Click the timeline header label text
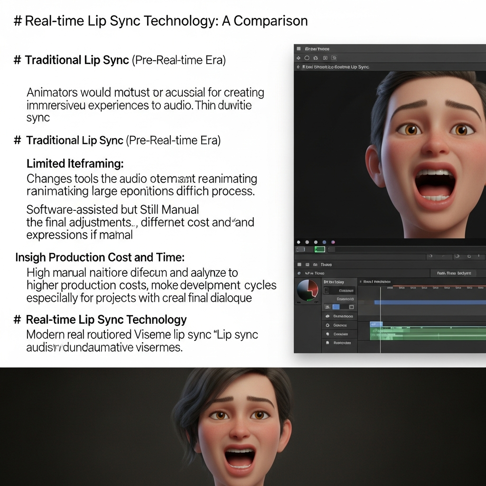The width and height of the screenshot is (486, 486). click(x=376, y=282)
